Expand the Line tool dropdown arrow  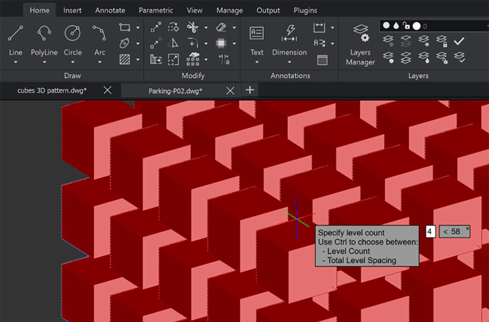[x=15, y=62]
